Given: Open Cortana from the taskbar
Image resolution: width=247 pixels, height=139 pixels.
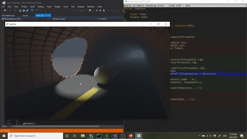Looking at the screenshot, I should point(67,136).
